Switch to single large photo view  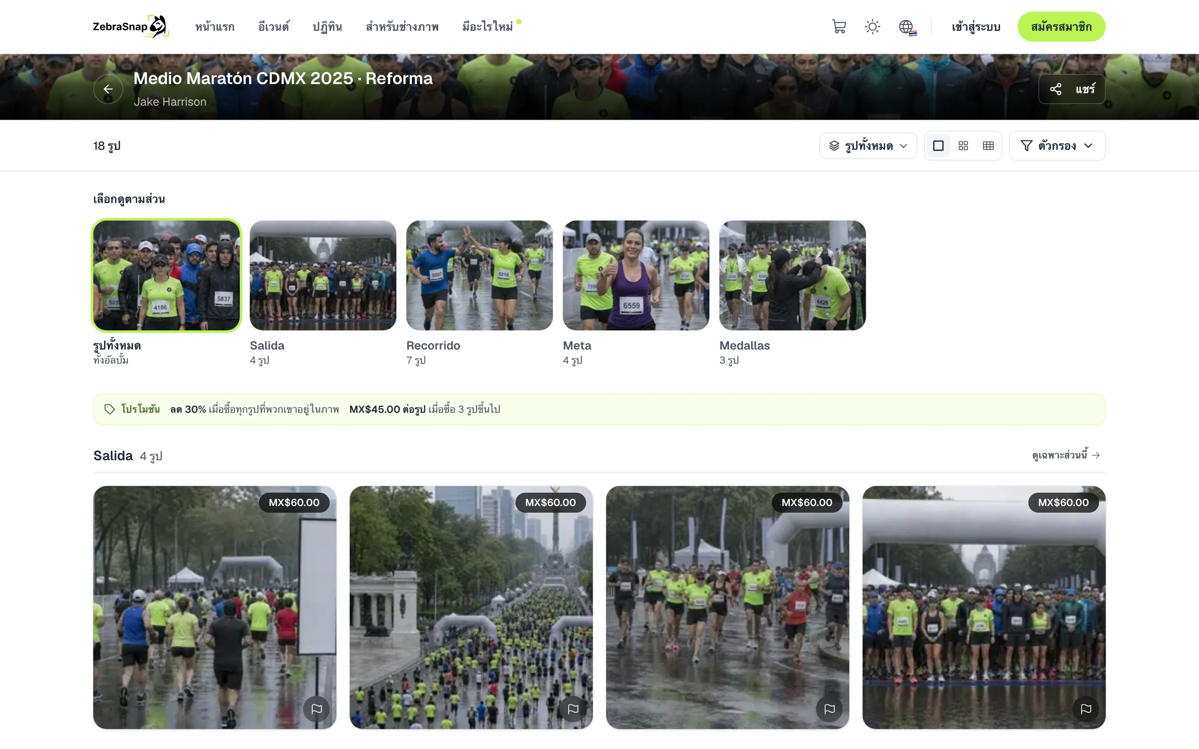tap(938, 146)
